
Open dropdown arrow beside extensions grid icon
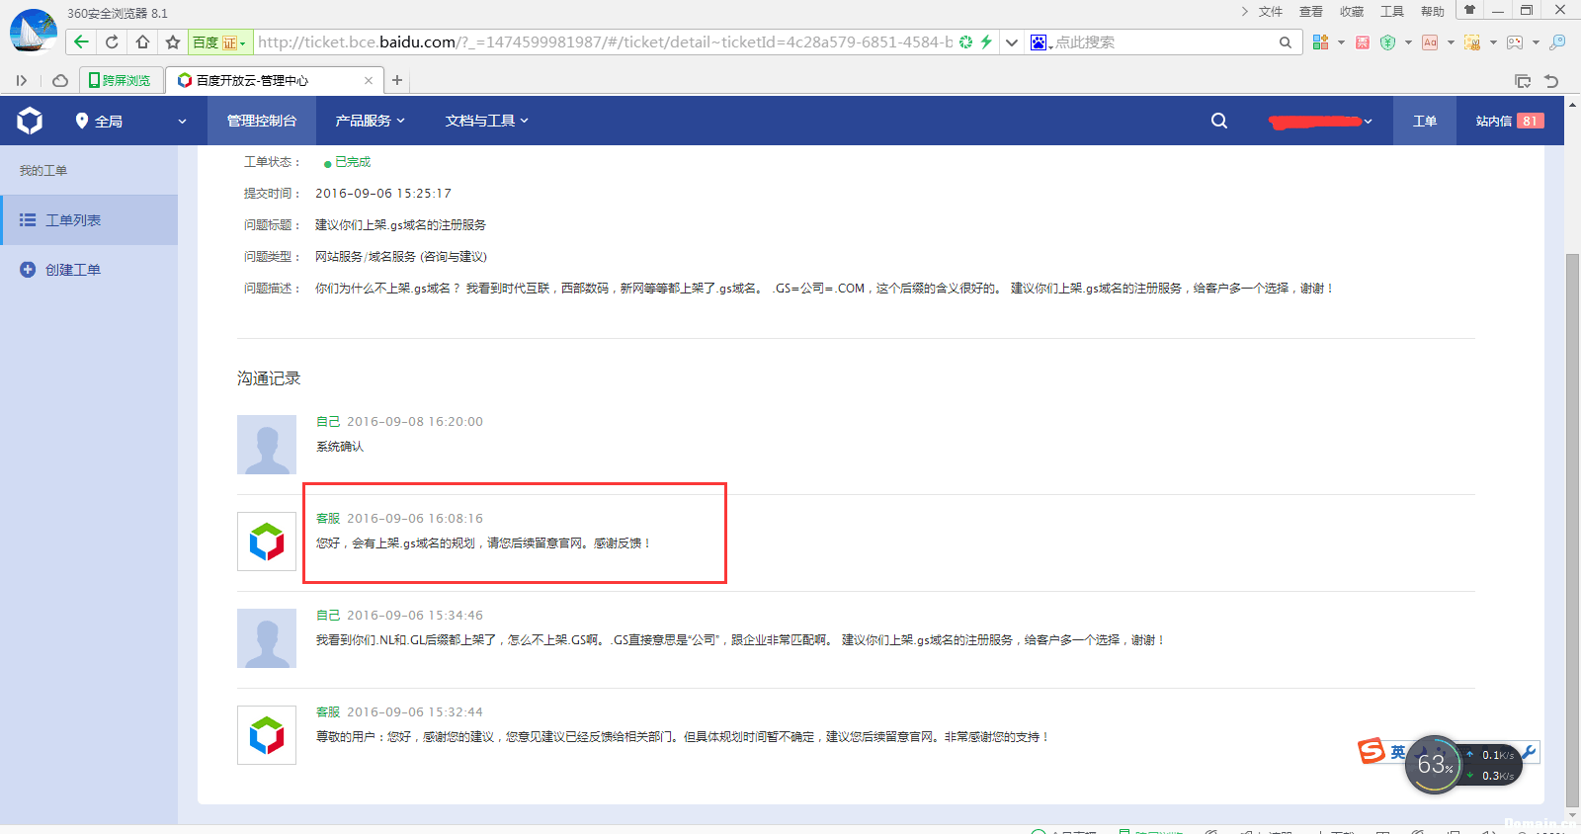[1341, 42]
